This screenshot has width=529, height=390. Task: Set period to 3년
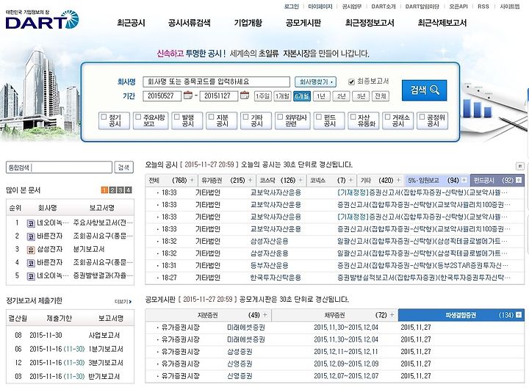(x=361, y=96)
